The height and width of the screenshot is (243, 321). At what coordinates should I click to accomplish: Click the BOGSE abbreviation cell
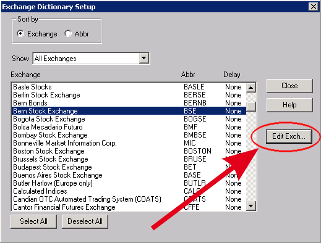[195, 119]
